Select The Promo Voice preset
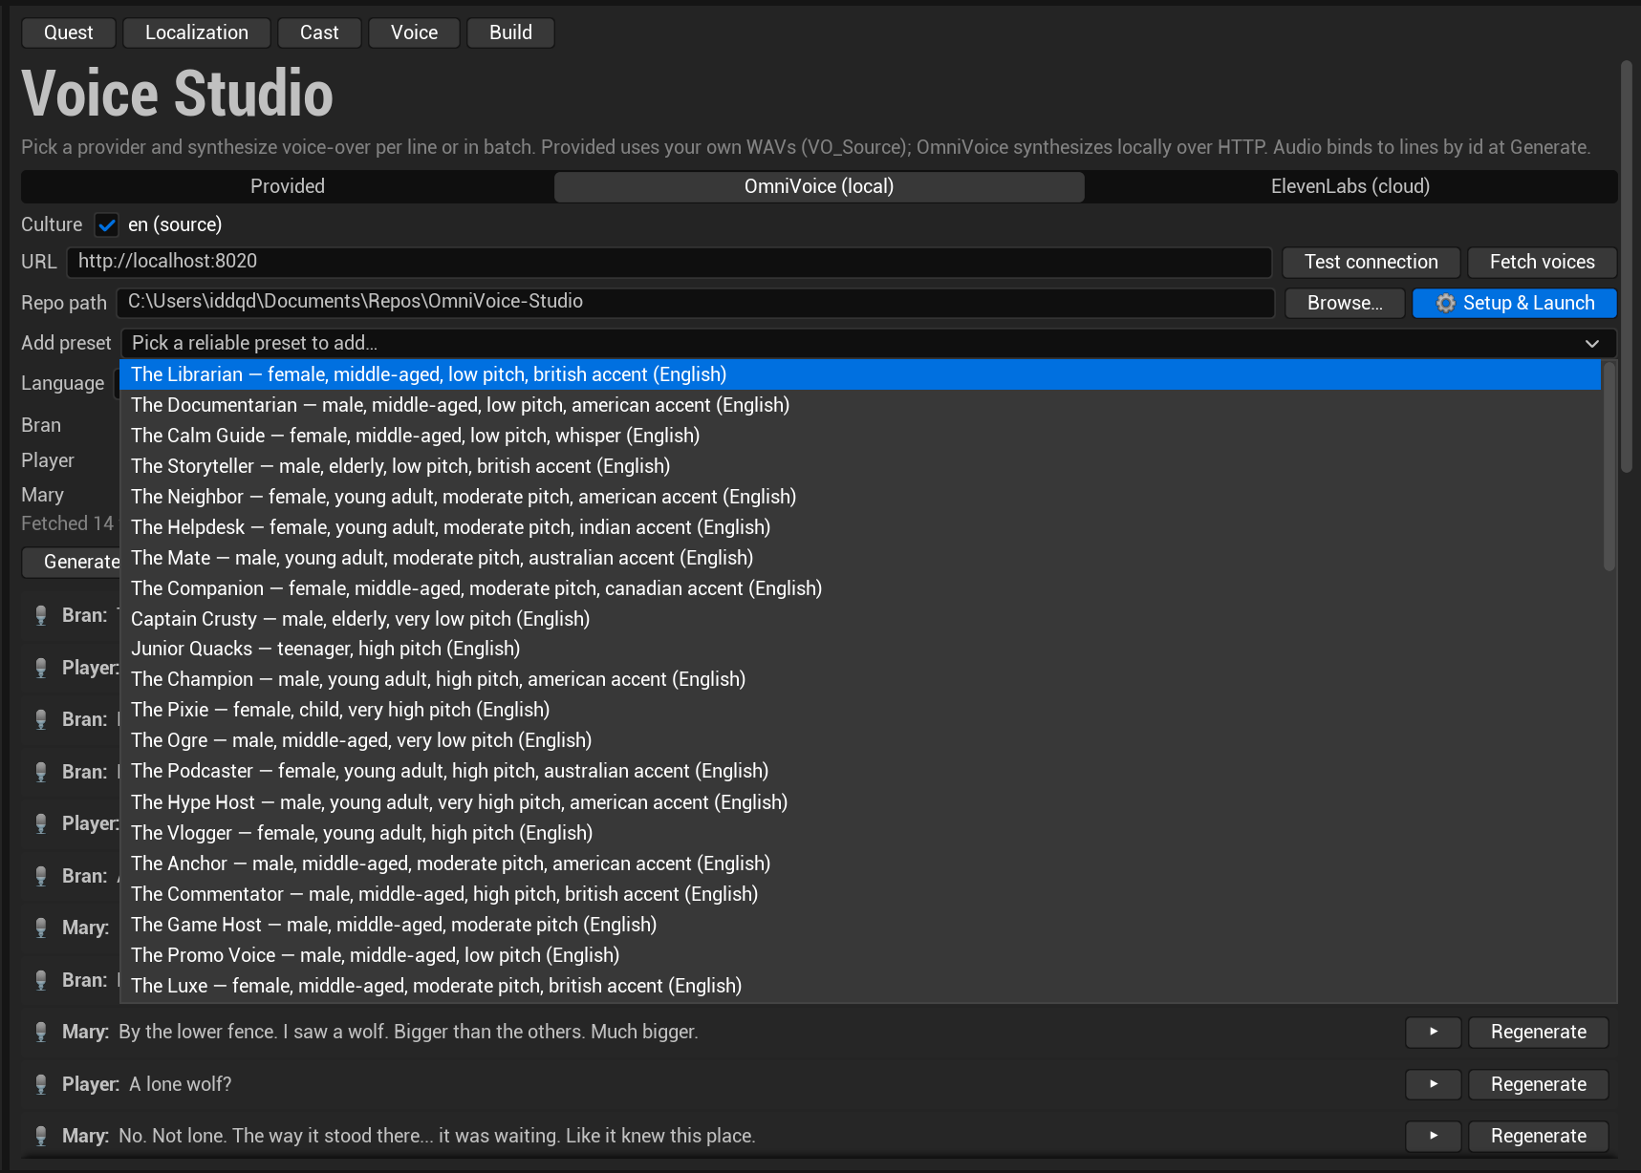 coord(860,955)
